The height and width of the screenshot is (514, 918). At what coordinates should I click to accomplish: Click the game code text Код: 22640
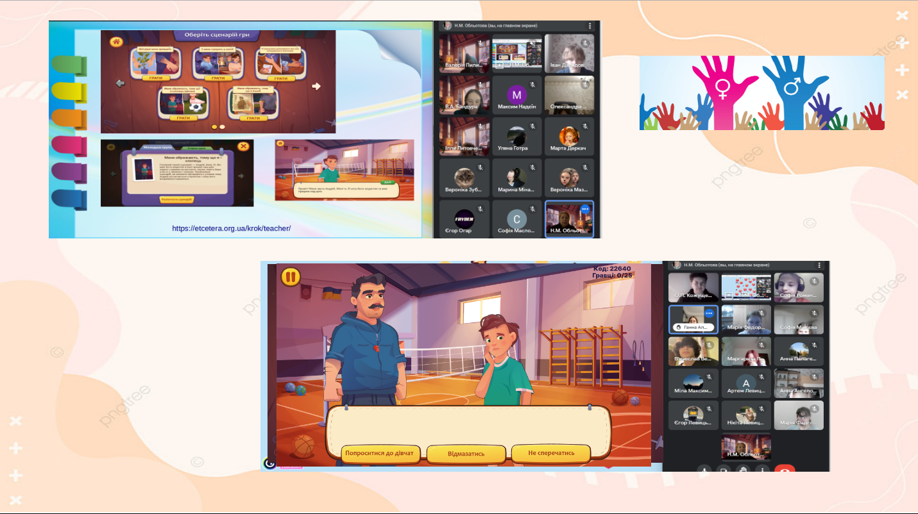pyautogui.click(x=612, y=269)
